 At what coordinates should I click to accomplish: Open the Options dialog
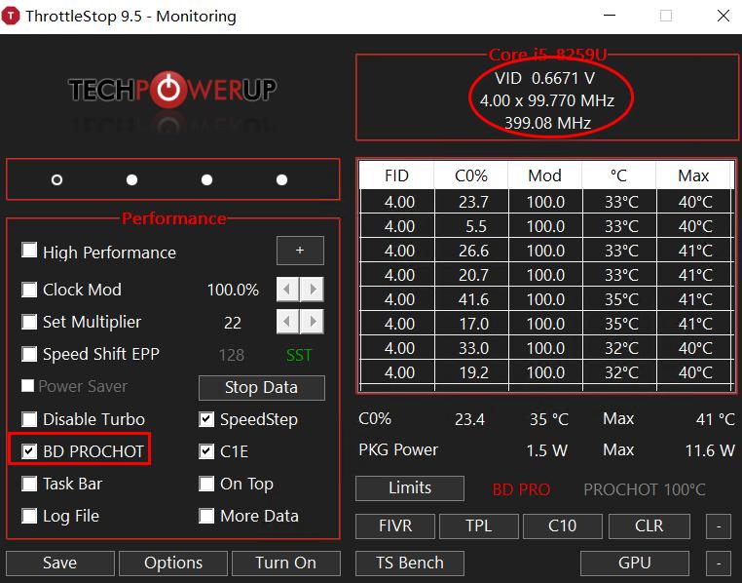pyautogui.click(x=173, y=563)
